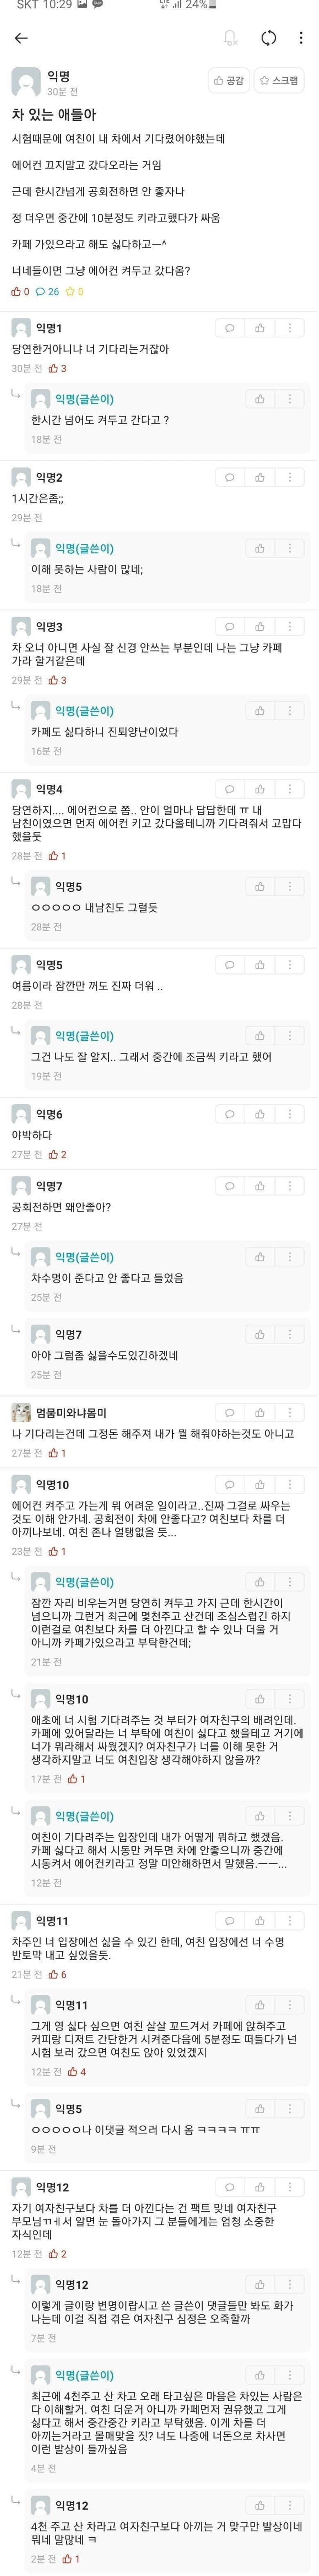Tap the back arrow
This screenshot has height=2576, width=319.
click(x=21, y=38)
